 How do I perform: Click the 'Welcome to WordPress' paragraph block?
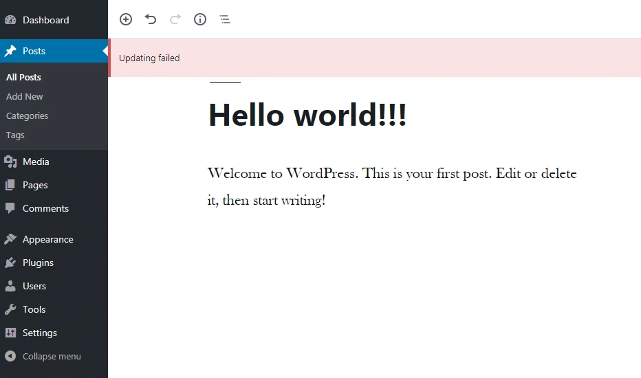pyautogui.click(x=392, y=187)
